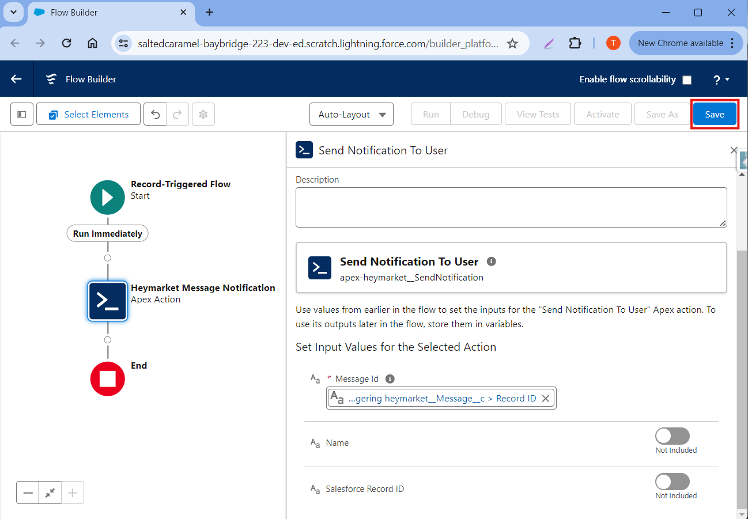Fit the flow to view

(x=50, y=493)
